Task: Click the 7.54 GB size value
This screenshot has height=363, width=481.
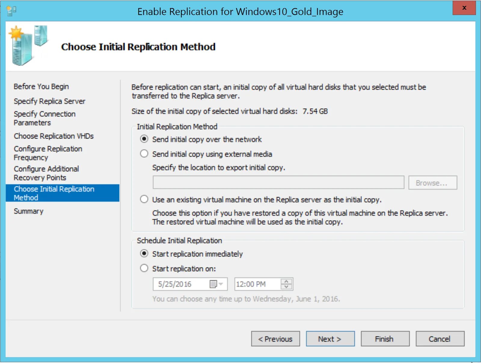Action: [x=315, y=111]
